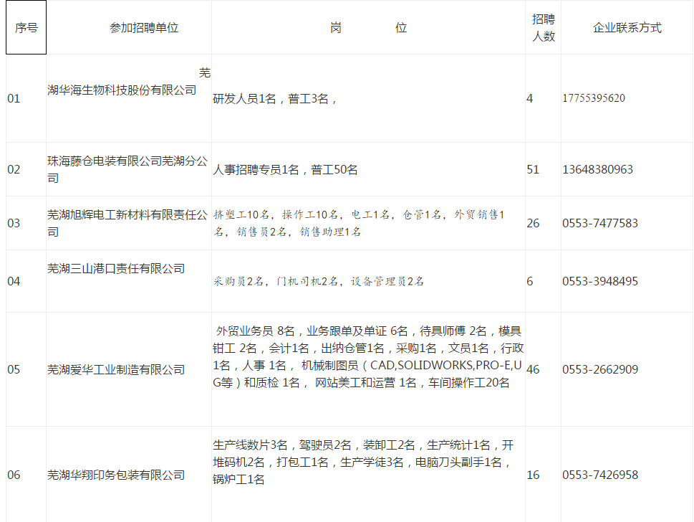This screenshot has width=694, height=522.
Task: Select phone number 0553-7426958
Action: pyautogui.click(x=600, y=475)
